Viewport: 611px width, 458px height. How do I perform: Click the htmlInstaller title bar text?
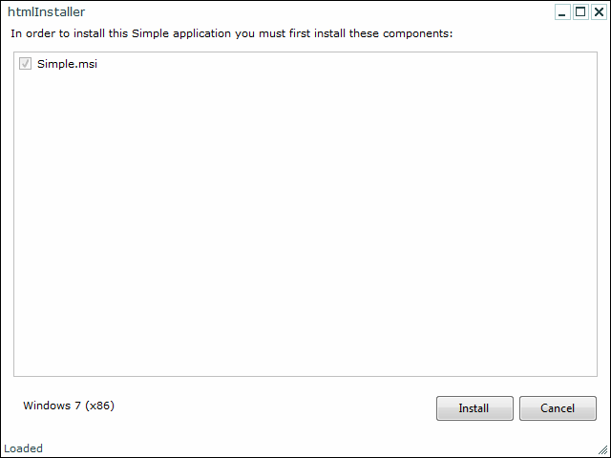click(x=47, y=12)
